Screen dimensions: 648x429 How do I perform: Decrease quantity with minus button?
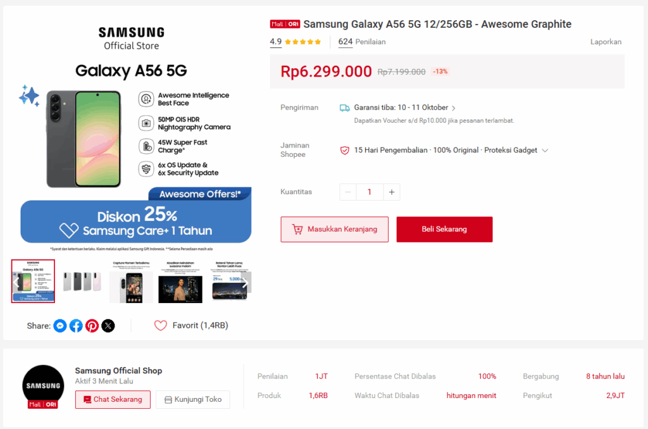(x=348, y=192)
